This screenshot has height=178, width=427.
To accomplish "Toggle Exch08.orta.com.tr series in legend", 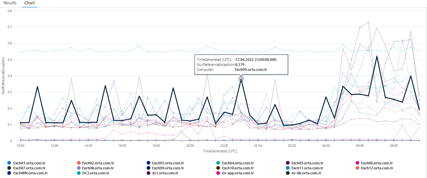I will click(x=96, y=168).
